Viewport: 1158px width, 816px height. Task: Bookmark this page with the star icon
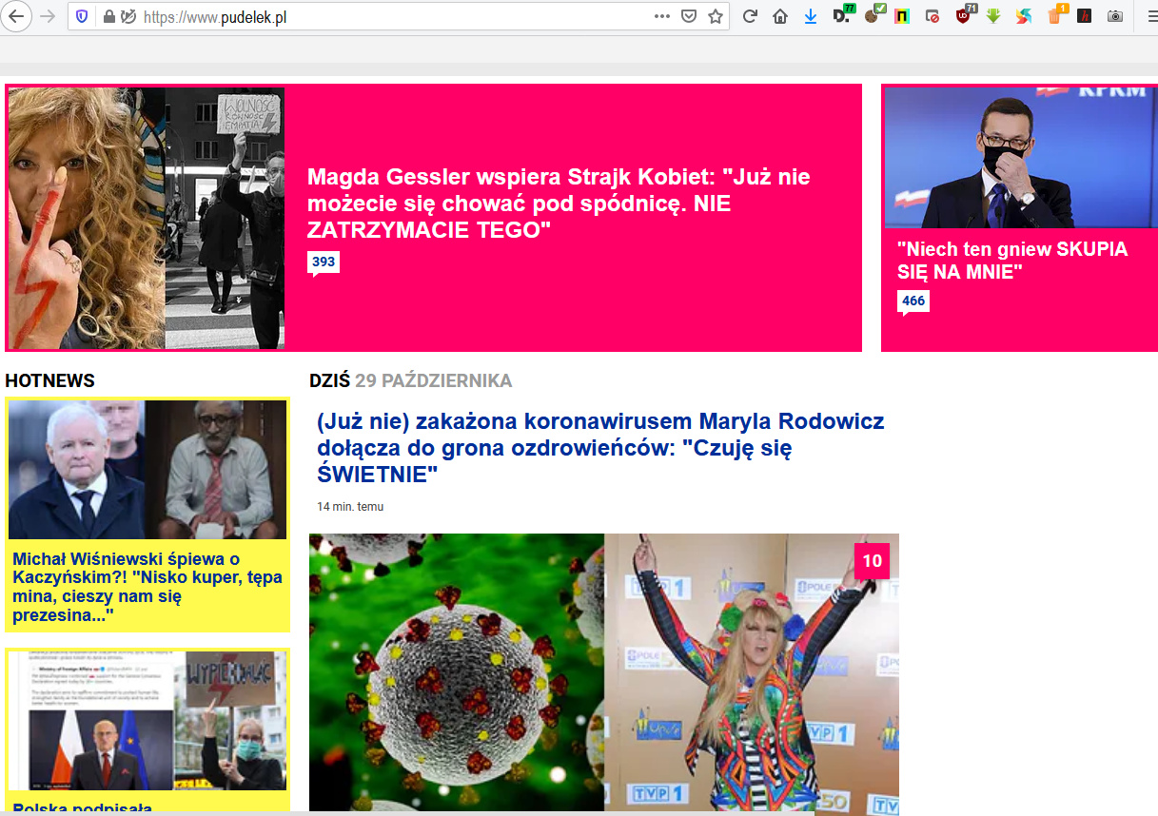pyautogui.click(x=716, y=16)
